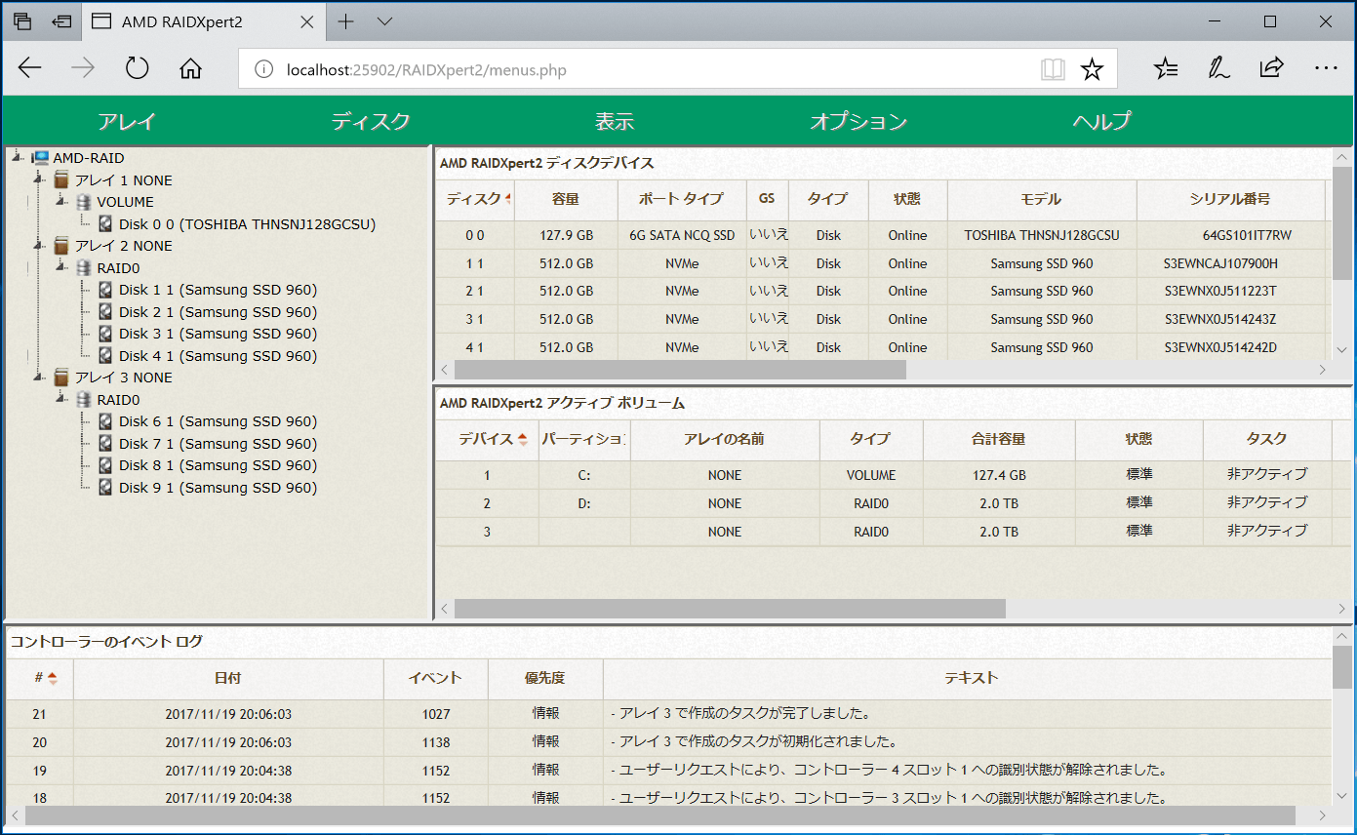Click the アレイ 2 NONE array icon

[61, 246]
